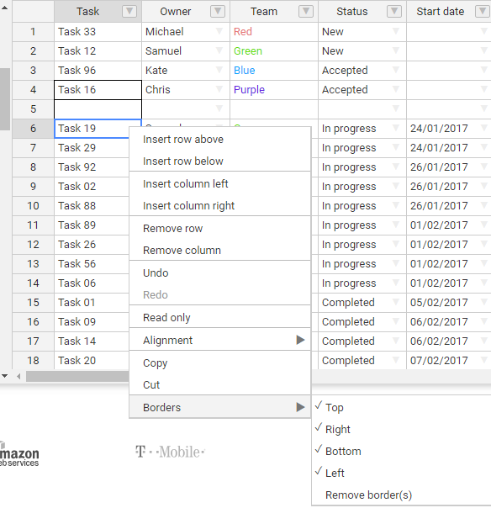This screenshot has height=508, width=491.
Task: Click the Alignment submenu arrow
Action: click(x=300, y=340)
